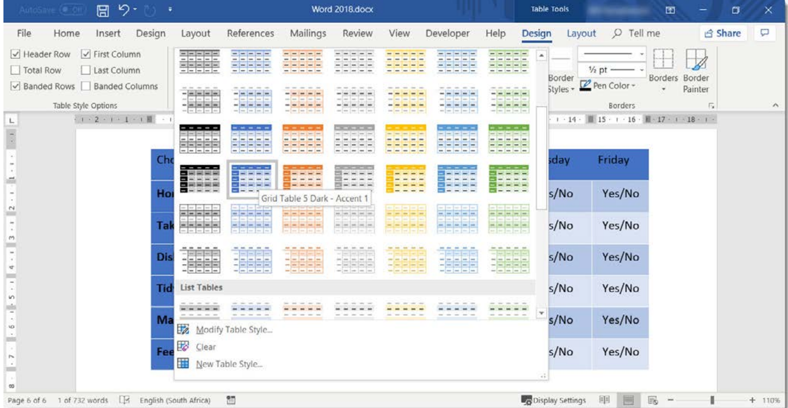Click the Page 6 of 6 indicator
The height and width of the screenshot is (408, 788).
point(28,400)
